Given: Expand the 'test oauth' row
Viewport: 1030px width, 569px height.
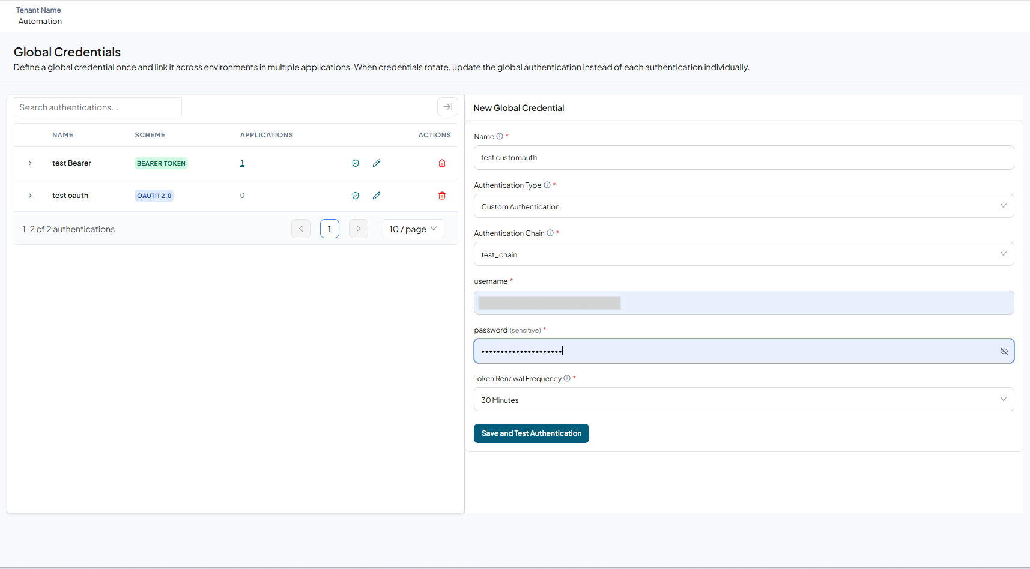Looking at the screenshot, I should click(x=30, y=196).
